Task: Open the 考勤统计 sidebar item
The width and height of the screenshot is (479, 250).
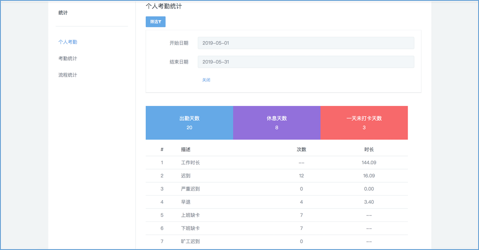Action: click(68, 59)
